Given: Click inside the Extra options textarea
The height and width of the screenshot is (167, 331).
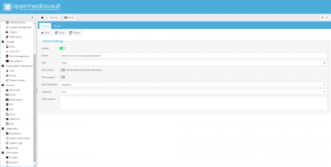Looking at the screenshot, I should click(x=193, y=103).
